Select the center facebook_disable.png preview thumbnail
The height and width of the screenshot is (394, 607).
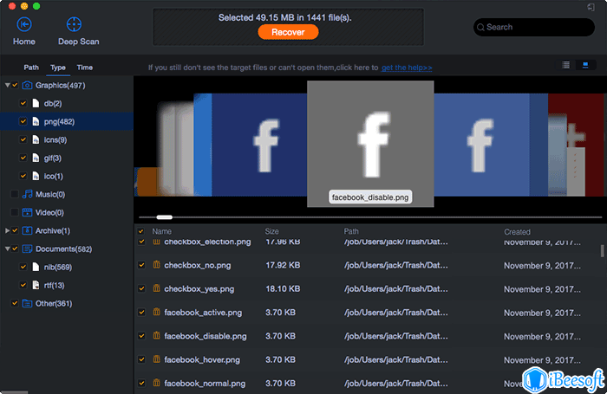370,144
